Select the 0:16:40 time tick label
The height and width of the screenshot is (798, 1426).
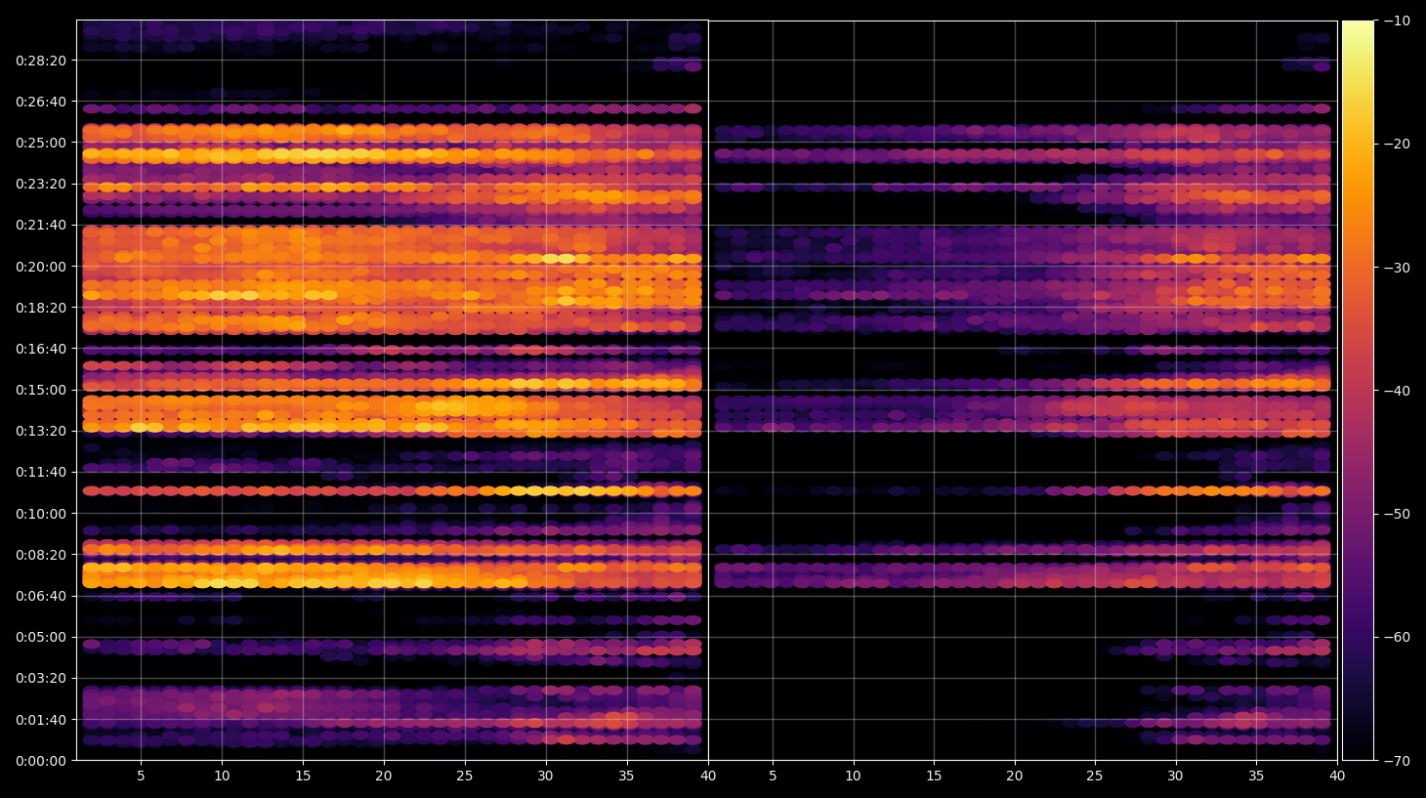coord(41,349)
